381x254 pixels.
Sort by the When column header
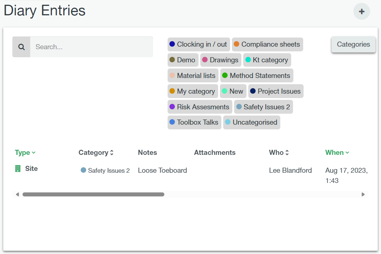tap(337, 152)
